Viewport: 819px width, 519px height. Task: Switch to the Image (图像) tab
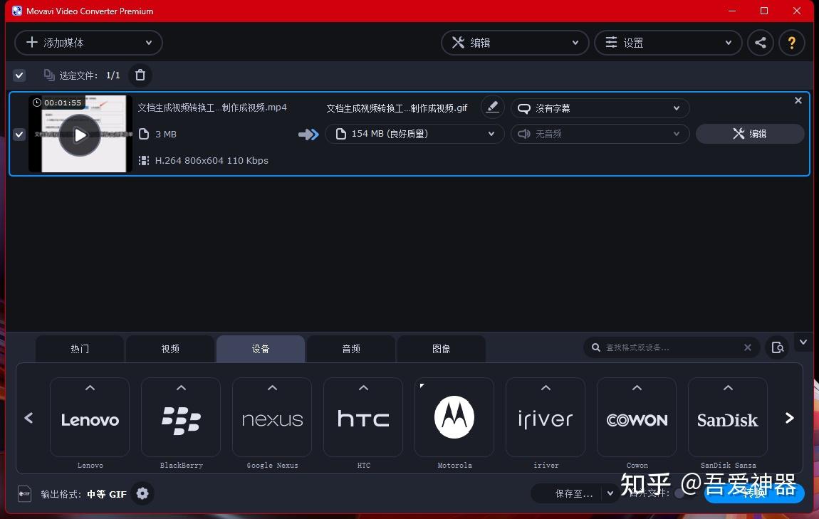(x=442, y=349)
